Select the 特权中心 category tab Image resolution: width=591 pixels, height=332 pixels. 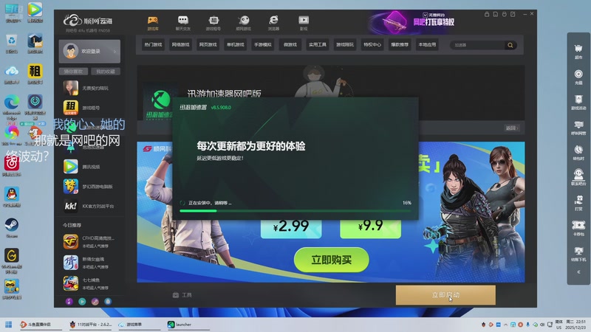pyautogui.click(x=372, y=45)
